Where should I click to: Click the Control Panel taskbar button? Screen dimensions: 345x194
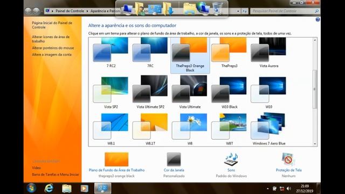pyautogui.click(x=103, y=188)
